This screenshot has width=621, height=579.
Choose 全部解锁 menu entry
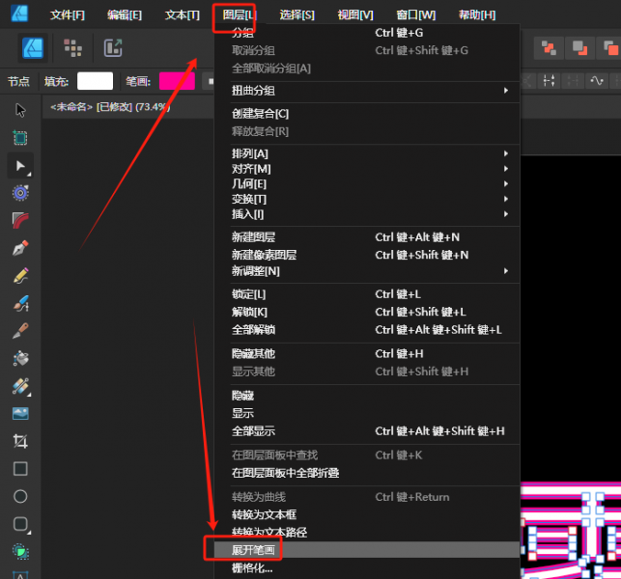pos(367,330)
